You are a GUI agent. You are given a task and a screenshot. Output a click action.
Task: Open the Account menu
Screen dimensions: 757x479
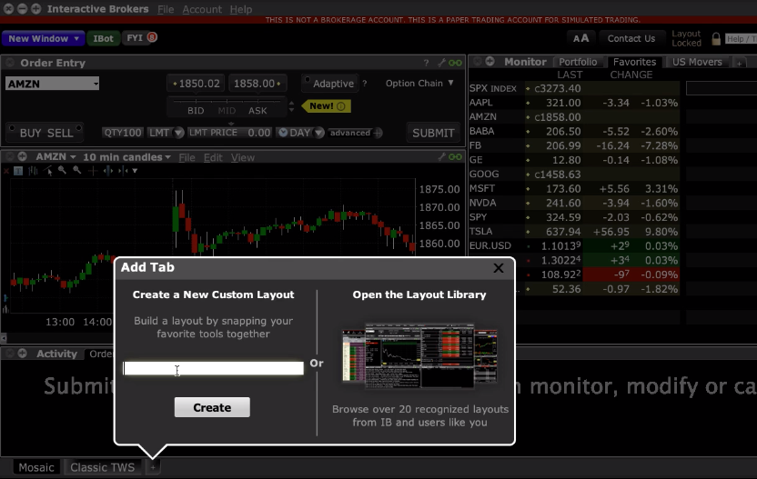coord(202,9)
